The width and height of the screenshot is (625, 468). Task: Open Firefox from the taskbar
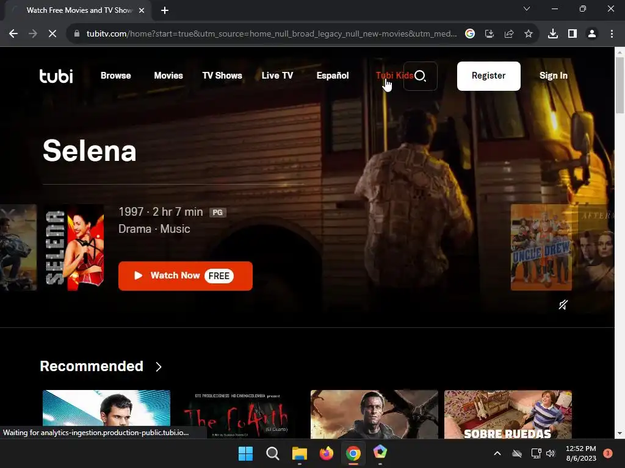327,453
